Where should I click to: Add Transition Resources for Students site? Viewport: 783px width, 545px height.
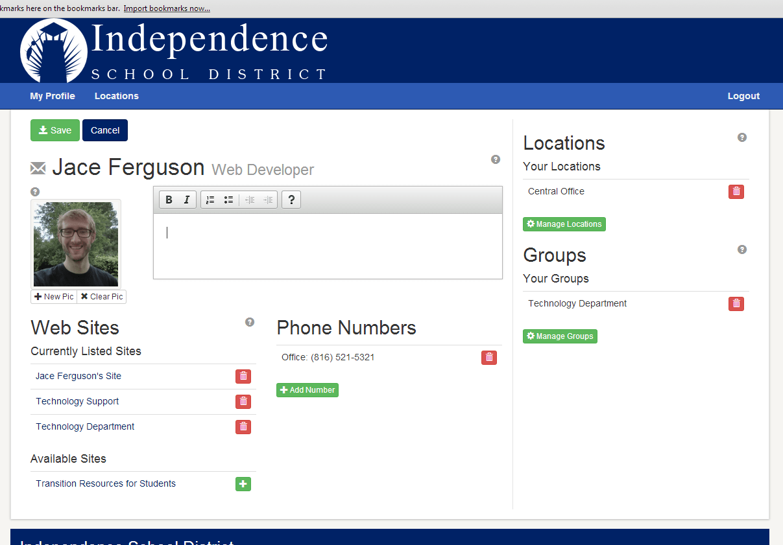click(243, 484)
